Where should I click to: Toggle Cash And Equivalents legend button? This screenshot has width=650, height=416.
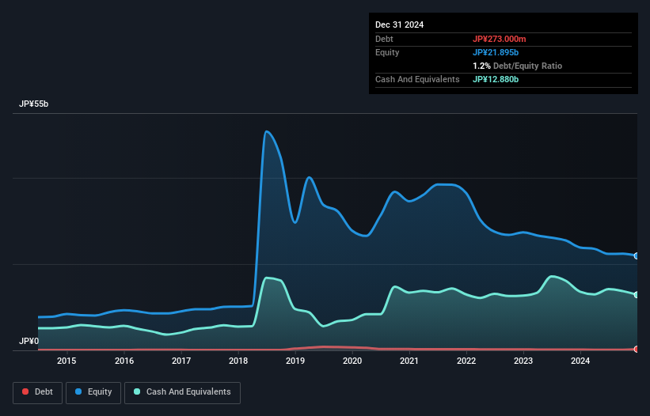click(182, 392)
